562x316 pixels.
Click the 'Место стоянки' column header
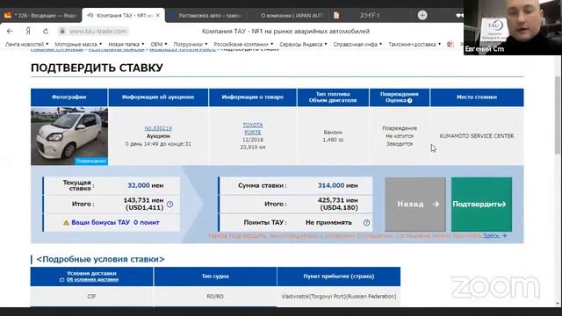tap(477, 97)
